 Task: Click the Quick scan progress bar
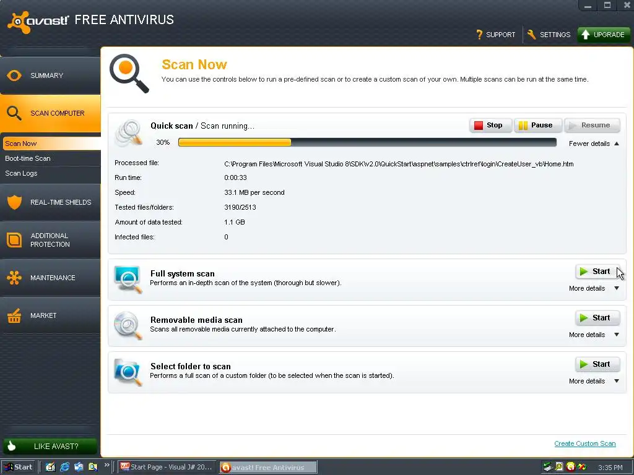click(367, 142)
